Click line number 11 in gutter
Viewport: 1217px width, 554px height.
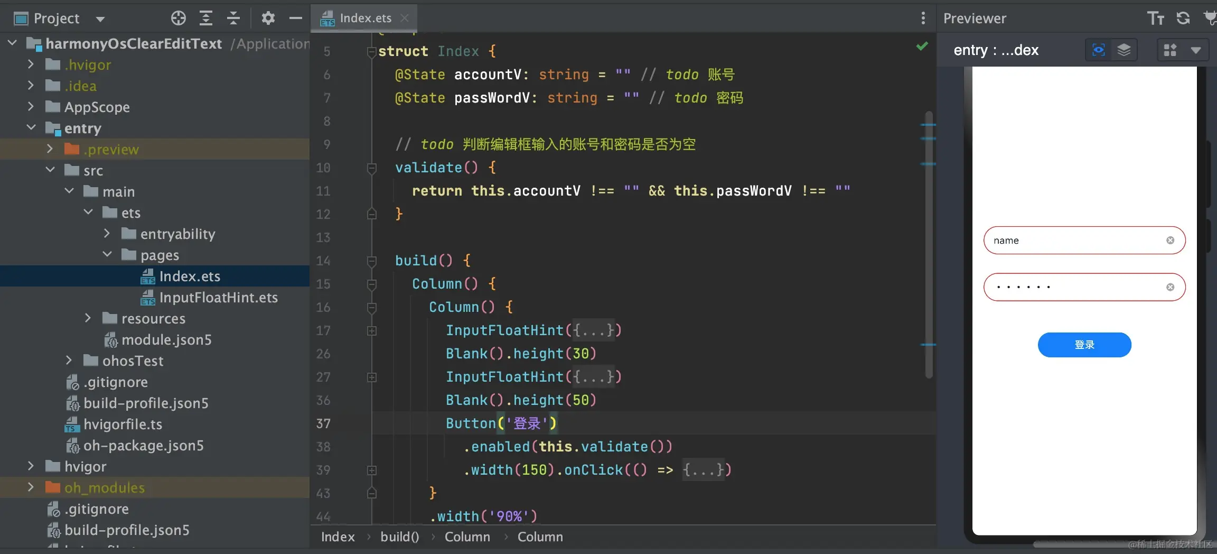pos(323,191)
